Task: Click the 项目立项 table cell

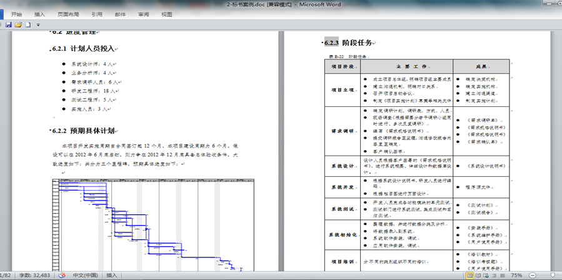Action: click(343, 90)
